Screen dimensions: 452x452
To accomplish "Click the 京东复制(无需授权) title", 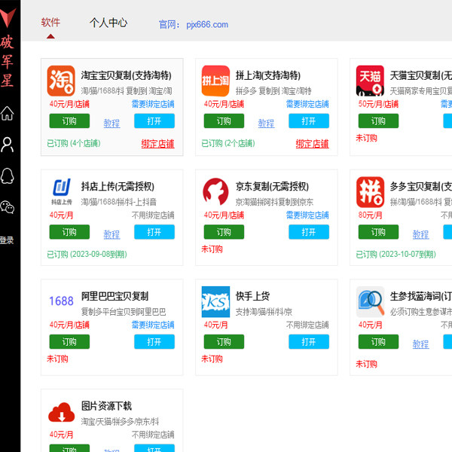I will [x=272, y=187].
